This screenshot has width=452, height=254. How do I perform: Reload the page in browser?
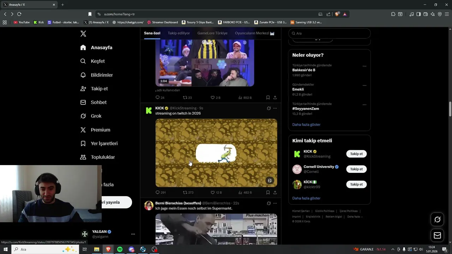pyautogui.click(x=19, y=14)
